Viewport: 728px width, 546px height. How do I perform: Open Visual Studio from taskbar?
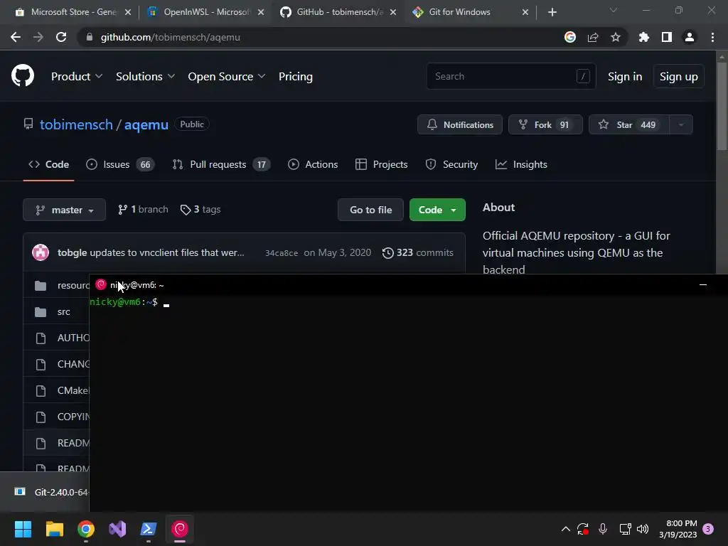[117, 529]
